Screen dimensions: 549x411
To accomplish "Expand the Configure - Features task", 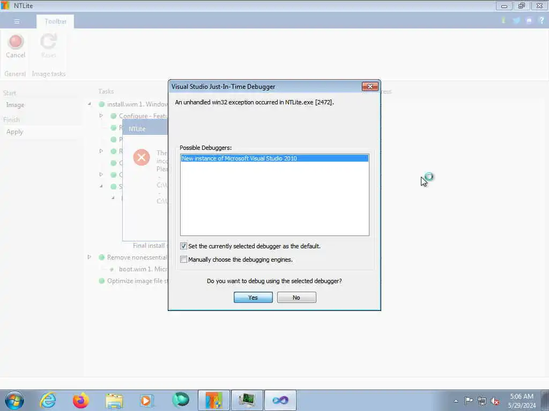I will tap(101, 116).
